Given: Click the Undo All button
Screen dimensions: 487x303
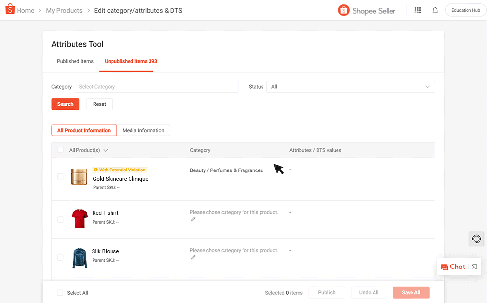Looking at the screenshot, I should click(x=369, y=292).
